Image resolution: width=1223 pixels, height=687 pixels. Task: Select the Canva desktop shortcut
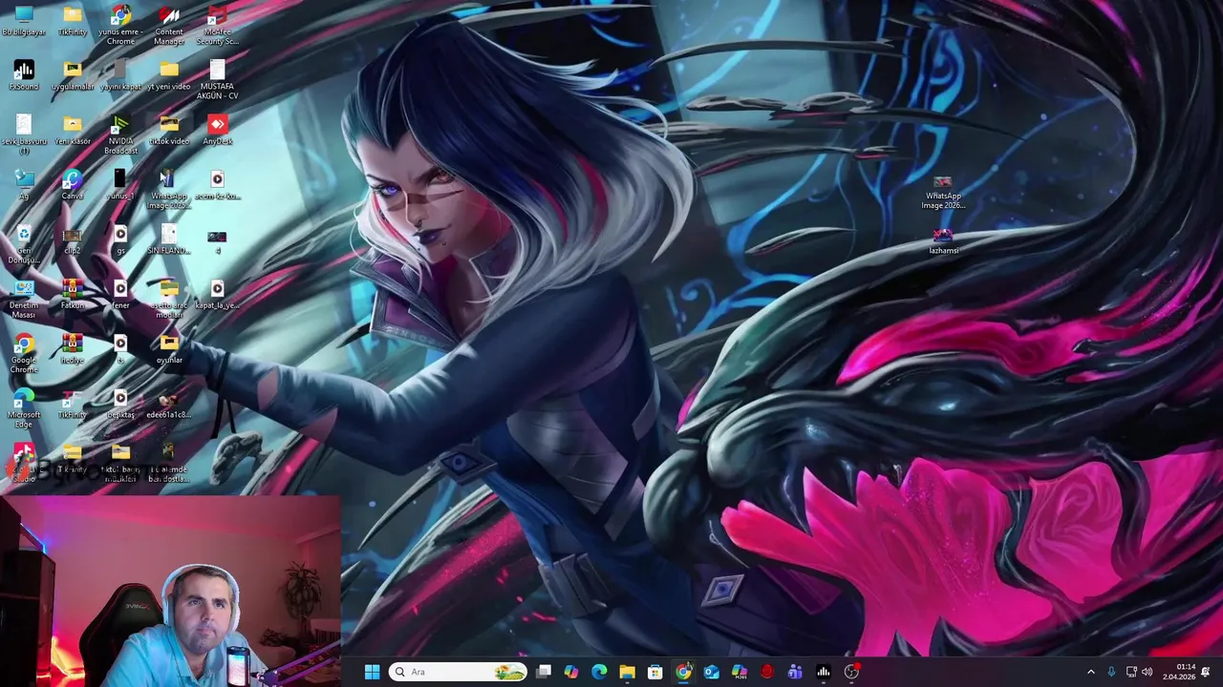coord(73,185)
